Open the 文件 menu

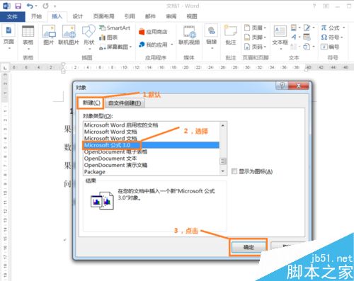pos(12,16)
